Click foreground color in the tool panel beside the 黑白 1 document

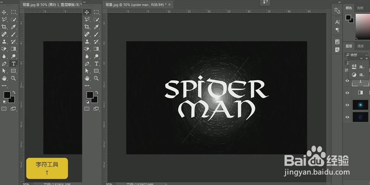(x=7, y=95)
